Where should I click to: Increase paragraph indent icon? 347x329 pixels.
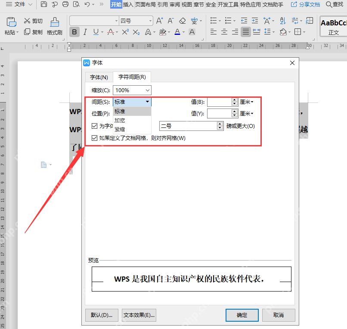255,21
